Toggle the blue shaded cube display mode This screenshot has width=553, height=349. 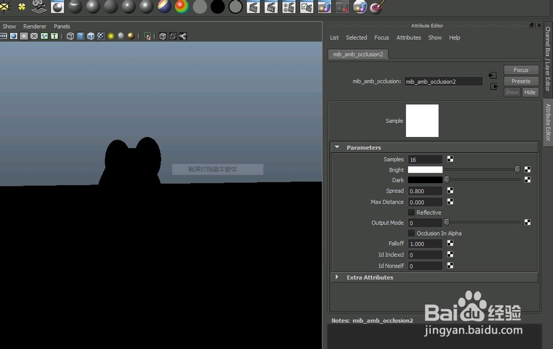[80, 36]
